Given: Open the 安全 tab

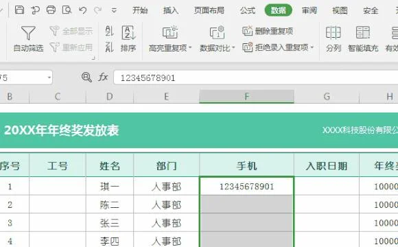Looking at the screenshot, I should pyautogui.click(x=371, y=10).
